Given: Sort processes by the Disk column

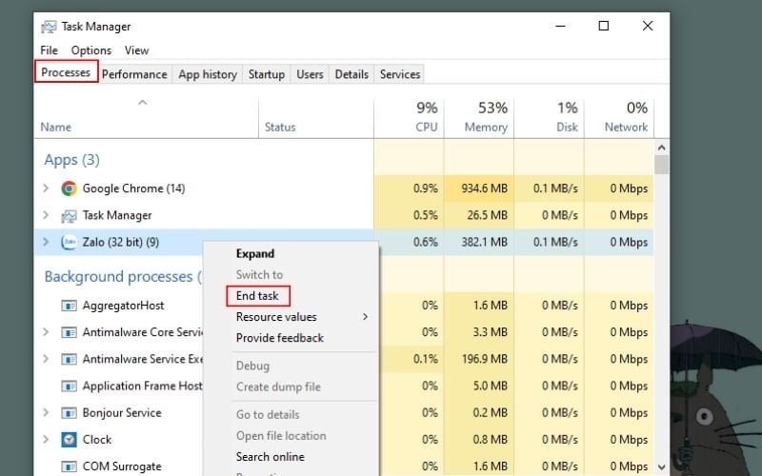Looking at the screenshot, I should [549, 119].
